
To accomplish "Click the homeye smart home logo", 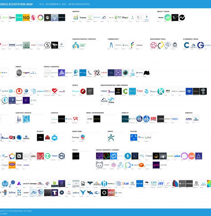I will (x=76, y=137).
